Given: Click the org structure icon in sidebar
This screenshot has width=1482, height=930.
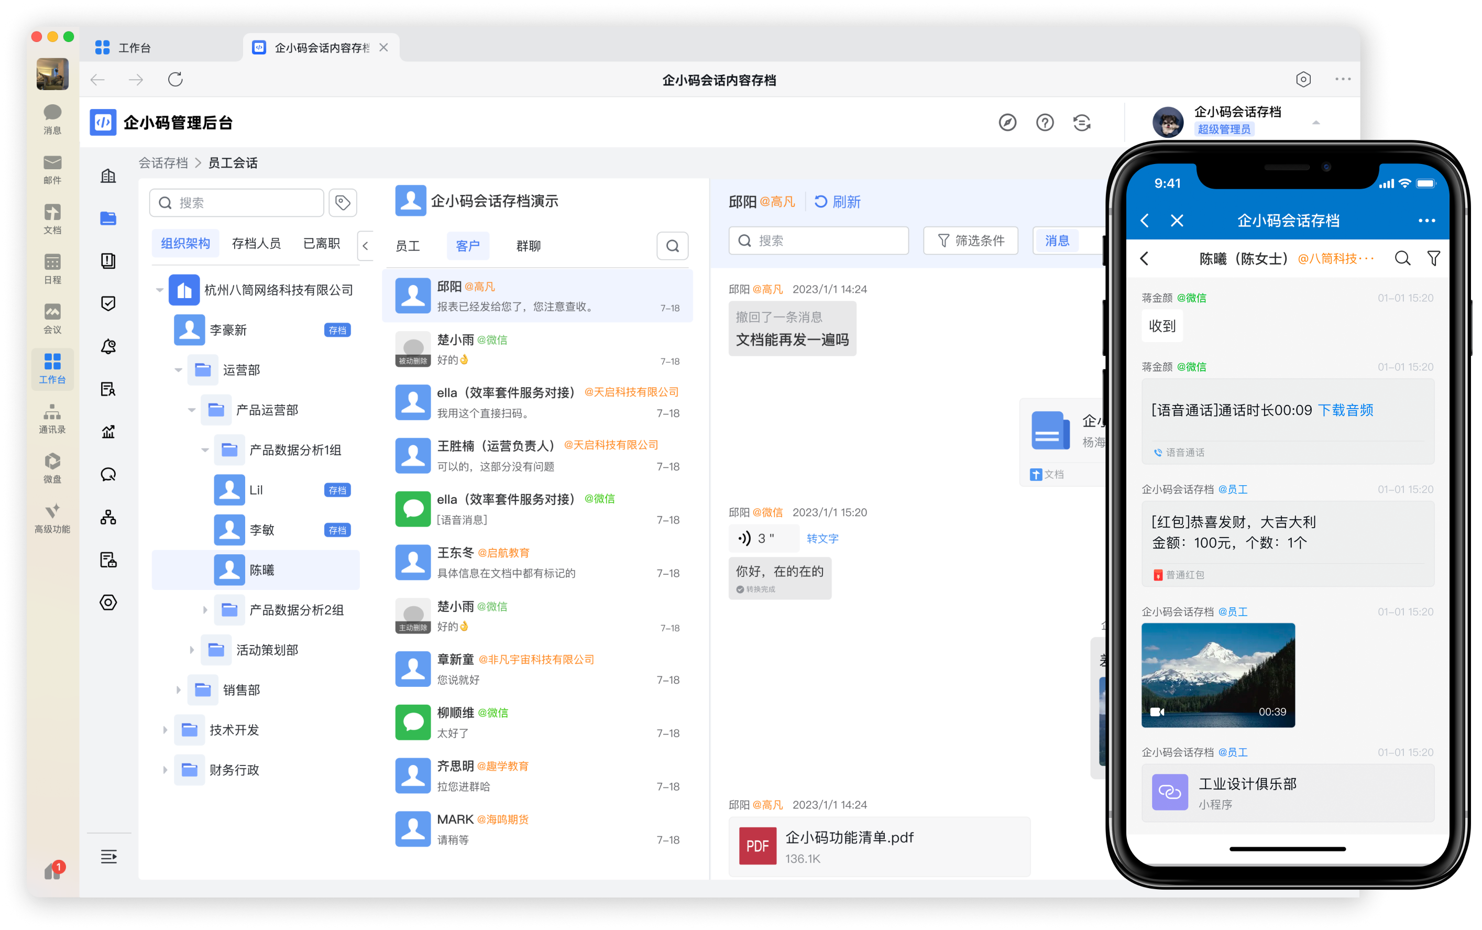Looking at the screenshot, I should (x=108, y=517).
